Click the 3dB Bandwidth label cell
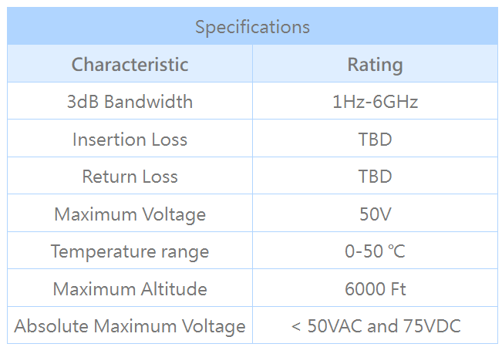 click(130, 102)
